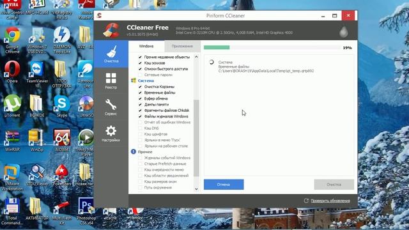Switch to the Windows tab
The width and height of the screenshot is (409, 230).
point(146,46)
